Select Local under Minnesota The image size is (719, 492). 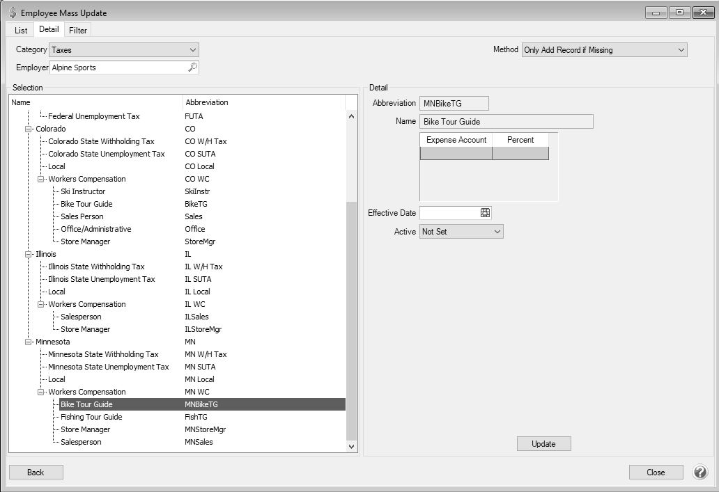(57, 379)
